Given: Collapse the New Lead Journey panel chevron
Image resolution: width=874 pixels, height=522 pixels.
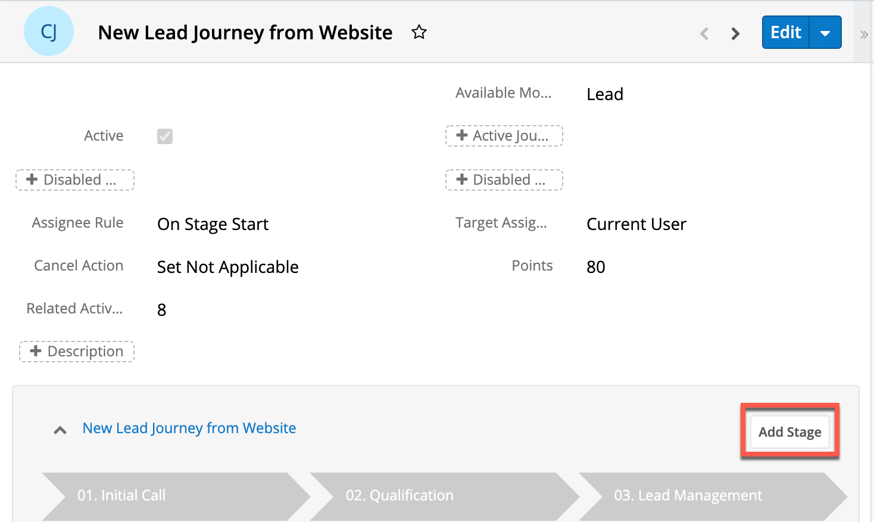Looking at the screenshot, I should pos(60,430).
